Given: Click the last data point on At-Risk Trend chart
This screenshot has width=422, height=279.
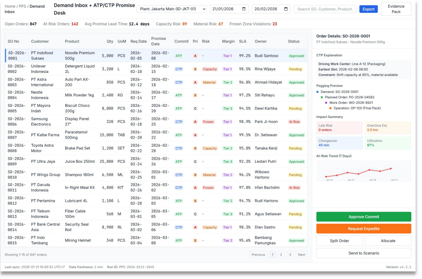Looking at the screenshot, I should click(x=391, y=169).
